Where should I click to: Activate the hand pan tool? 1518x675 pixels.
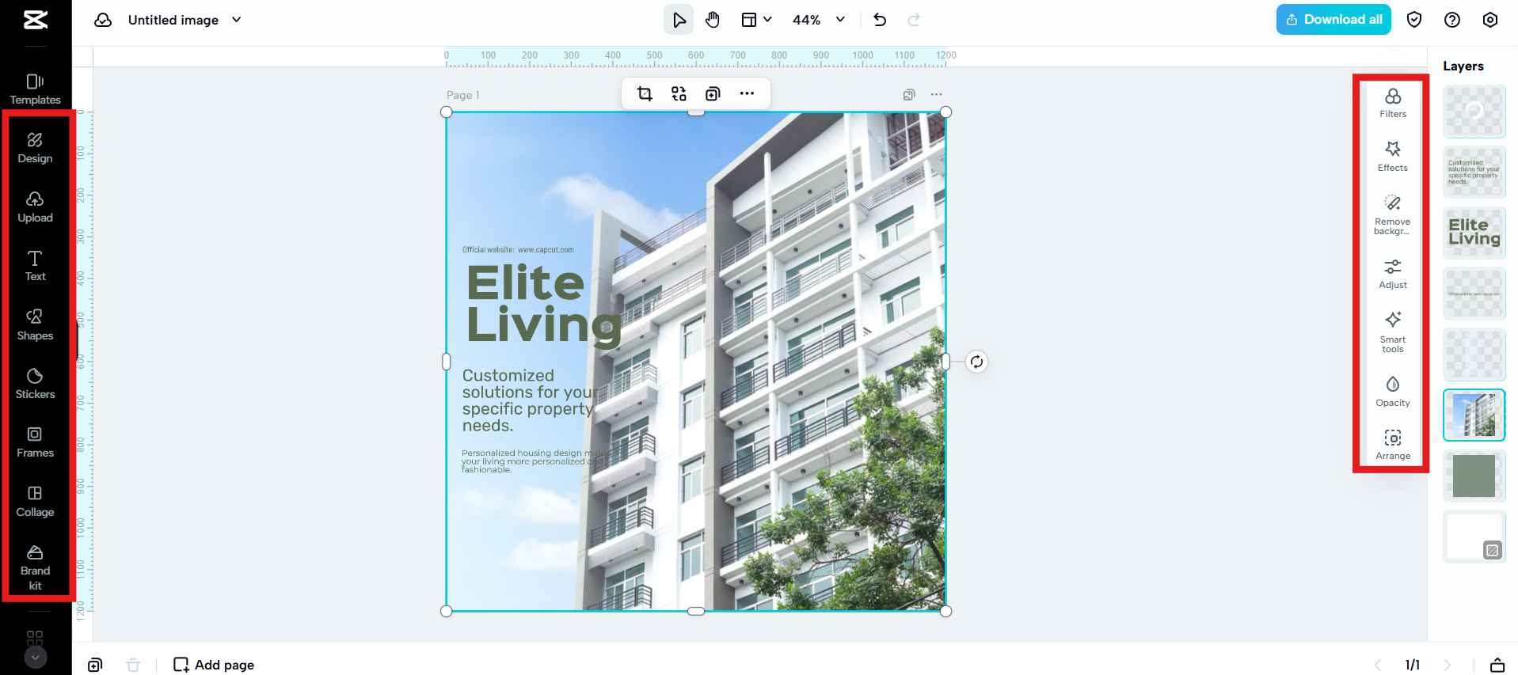point(713,20)
